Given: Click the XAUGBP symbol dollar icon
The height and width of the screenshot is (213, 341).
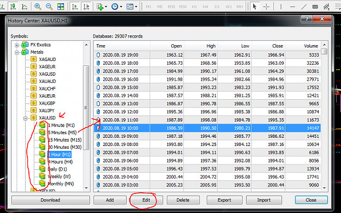Looking at the screenshot, I should pyautogui.click(x=33, y=103).
